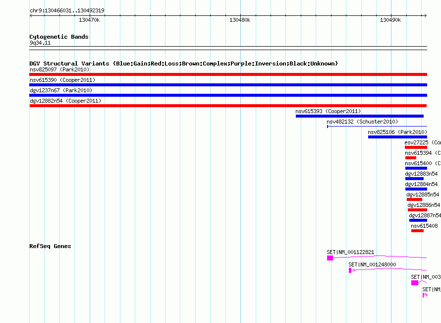Click the 9q34.11 cytogenetic band bar
441x323 pixels.
tap(228, 48)
